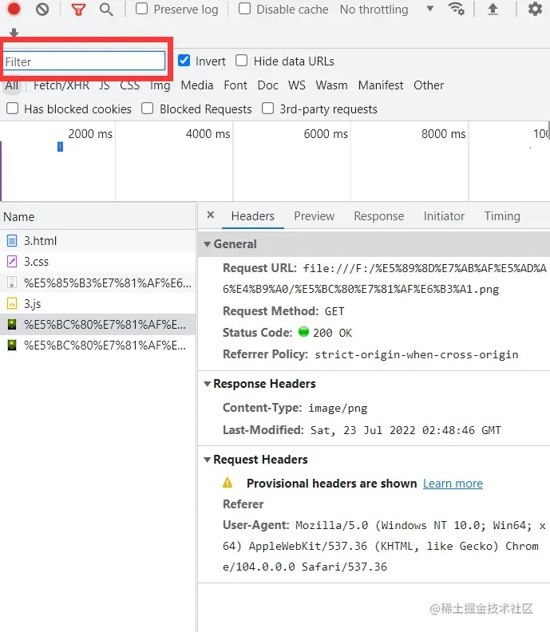The height and width of the screenshot is (632, 550).
Task: Filter by JS requests
Action: pyautogui.click(x=105, y=85)
